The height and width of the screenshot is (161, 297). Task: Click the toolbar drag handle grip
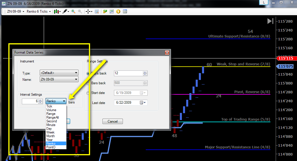3,11
